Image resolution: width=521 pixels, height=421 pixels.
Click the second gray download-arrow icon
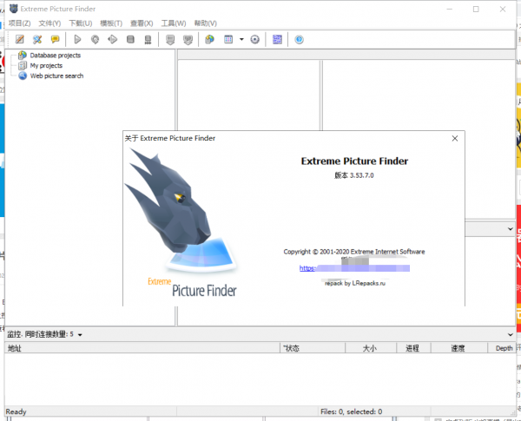coord(188,40)
